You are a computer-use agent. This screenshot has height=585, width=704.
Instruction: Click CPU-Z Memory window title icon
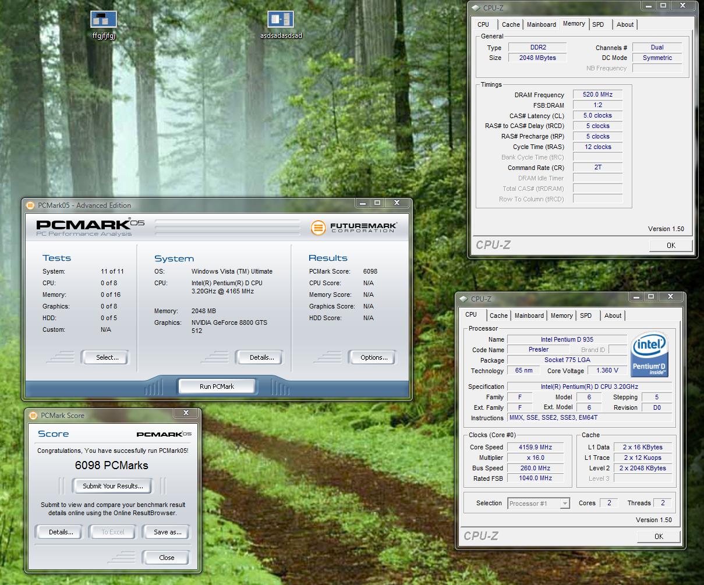click(475, 8)
